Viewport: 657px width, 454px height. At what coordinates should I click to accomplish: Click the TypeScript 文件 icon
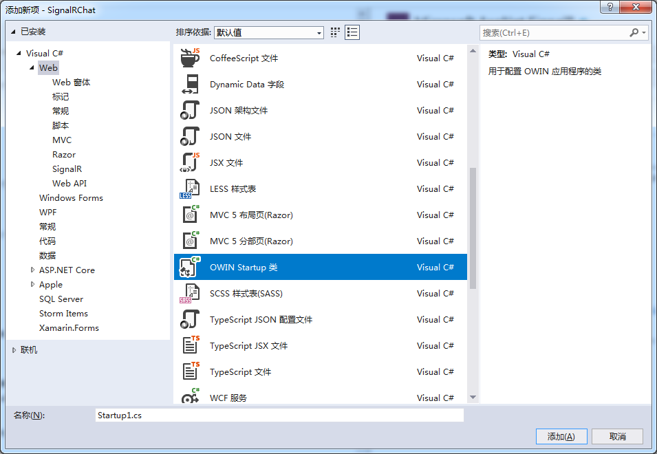tap(191, 372)
